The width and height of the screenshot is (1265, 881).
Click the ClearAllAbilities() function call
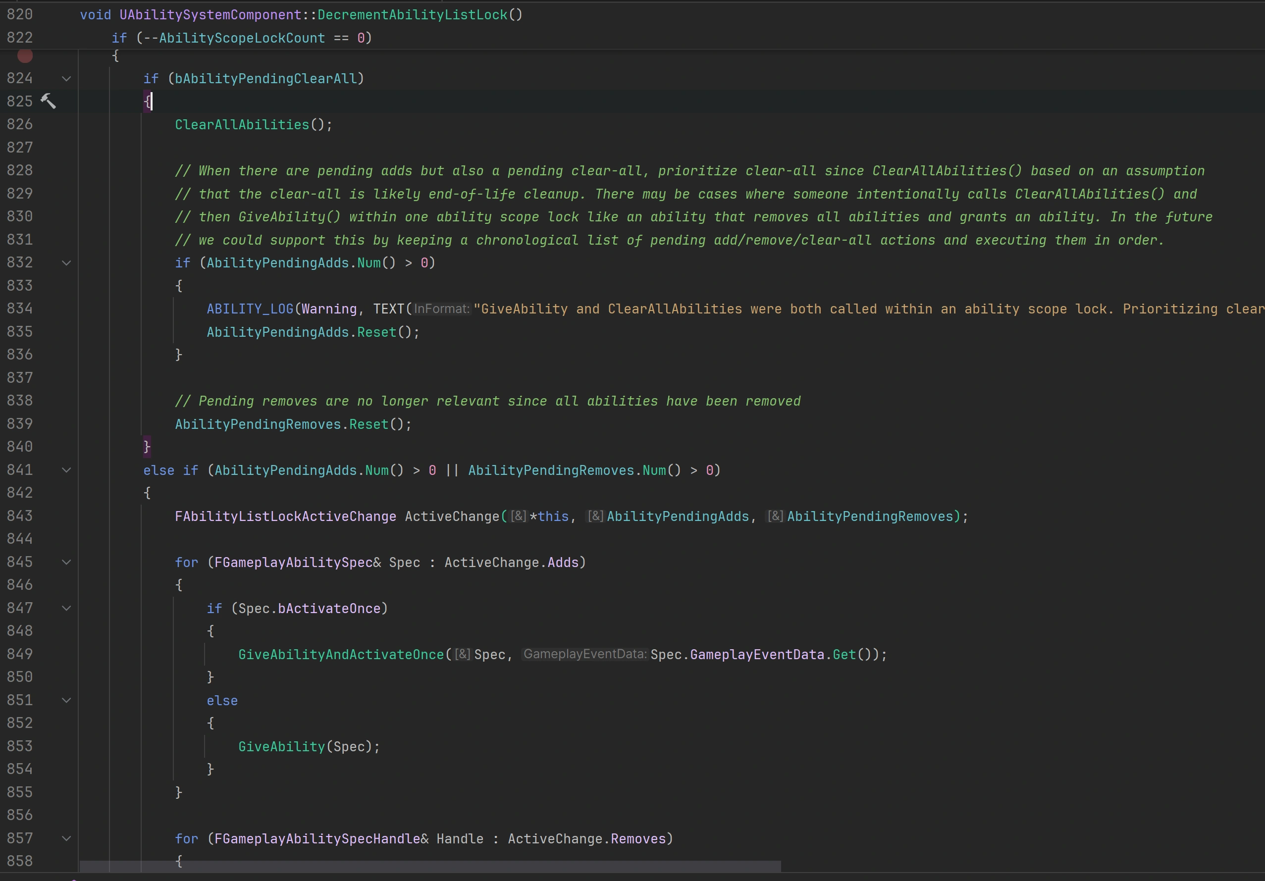pos(242,124)
